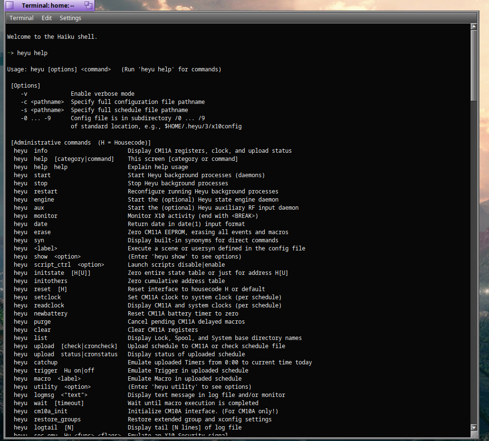The width and height of the screenshot is (489, 441).
Task: Click the 'restore_groups' command
Action: point(57,419)
